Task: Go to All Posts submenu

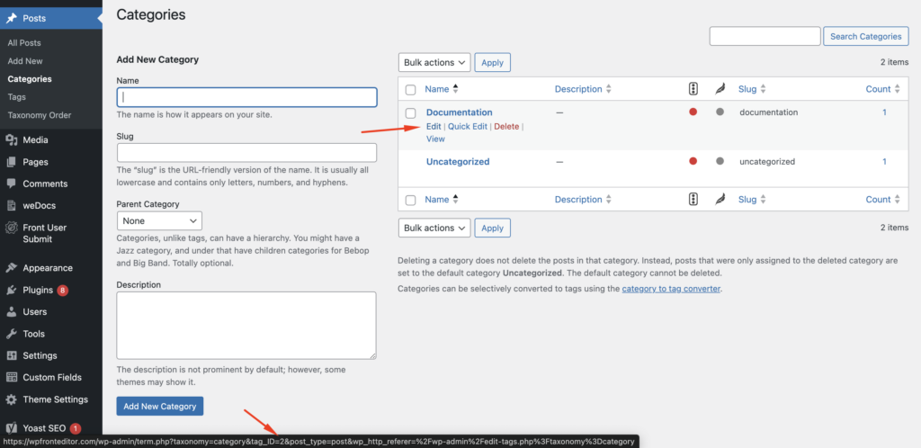Action: [x=24, y=43]
